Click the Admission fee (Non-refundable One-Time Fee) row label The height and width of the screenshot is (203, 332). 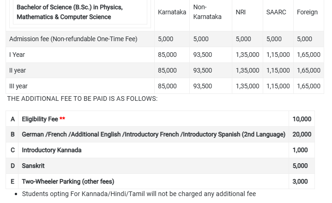(73, 39)
